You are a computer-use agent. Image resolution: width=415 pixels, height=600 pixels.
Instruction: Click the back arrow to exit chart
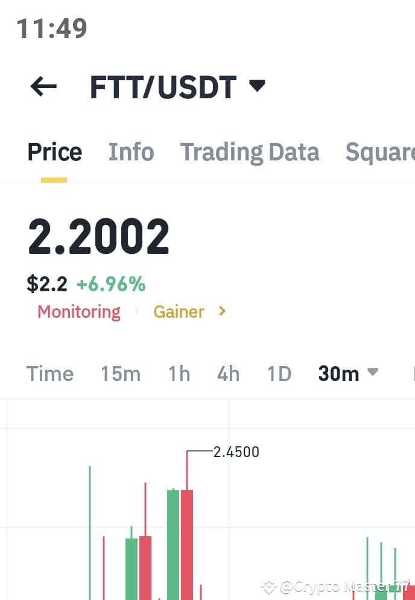pos(42,86)
